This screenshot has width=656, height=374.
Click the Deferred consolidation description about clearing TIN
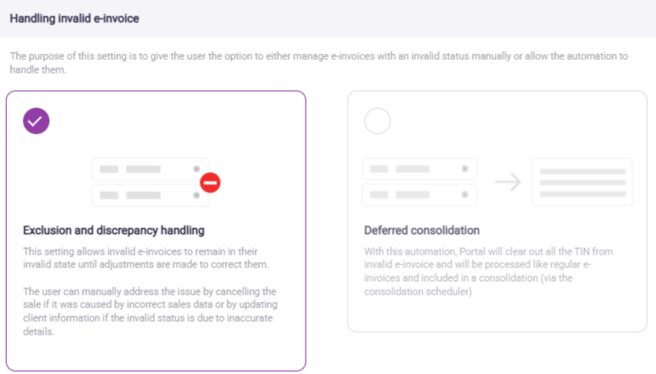click(488, 271)
